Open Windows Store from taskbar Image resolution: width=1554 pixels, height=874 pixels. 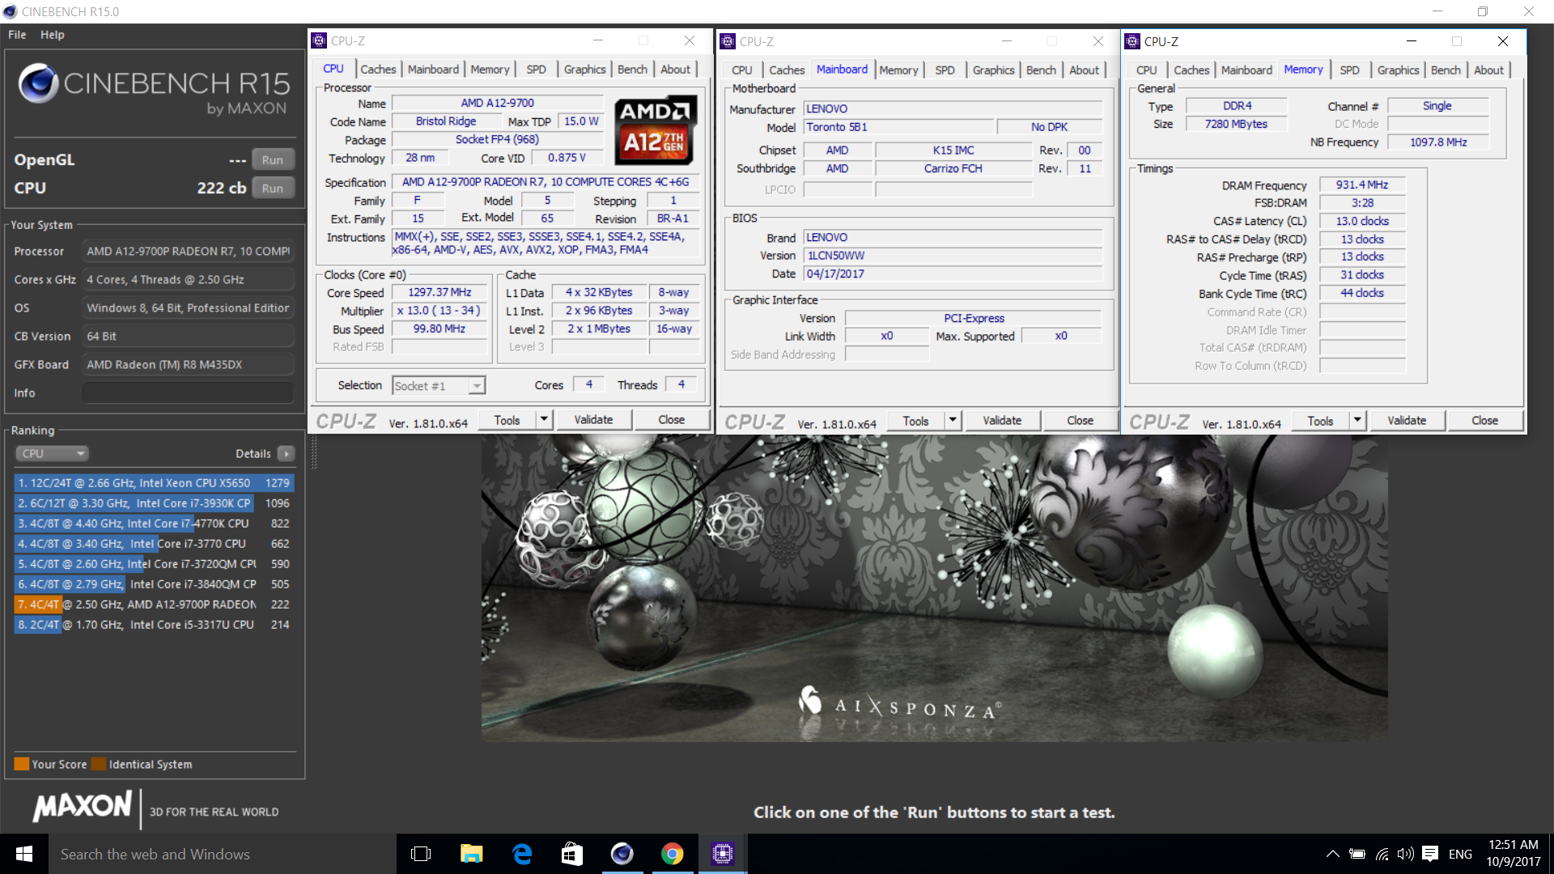pos(572,854)
